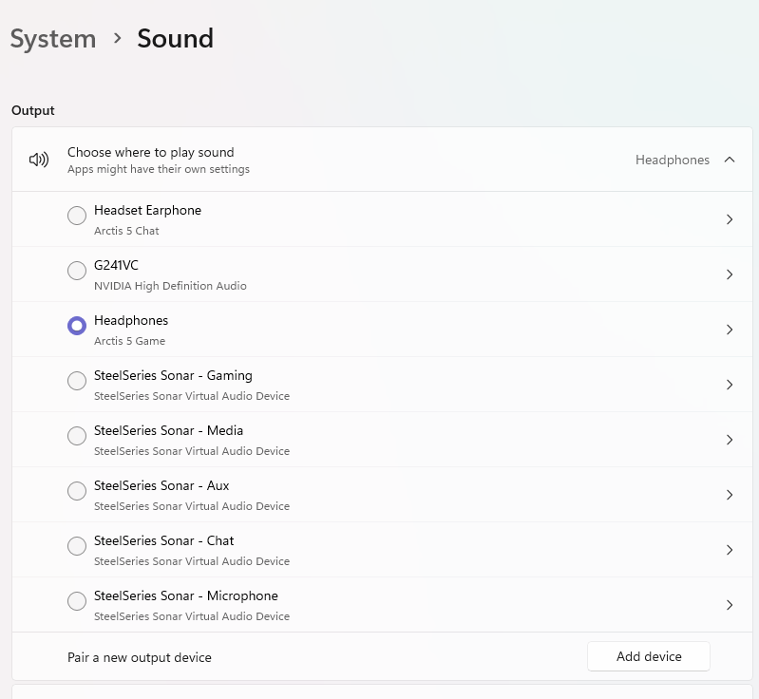Select SteelSeries Sonar - Chat radio button
The width and height of the screenshot is (759, 699).
77,547
